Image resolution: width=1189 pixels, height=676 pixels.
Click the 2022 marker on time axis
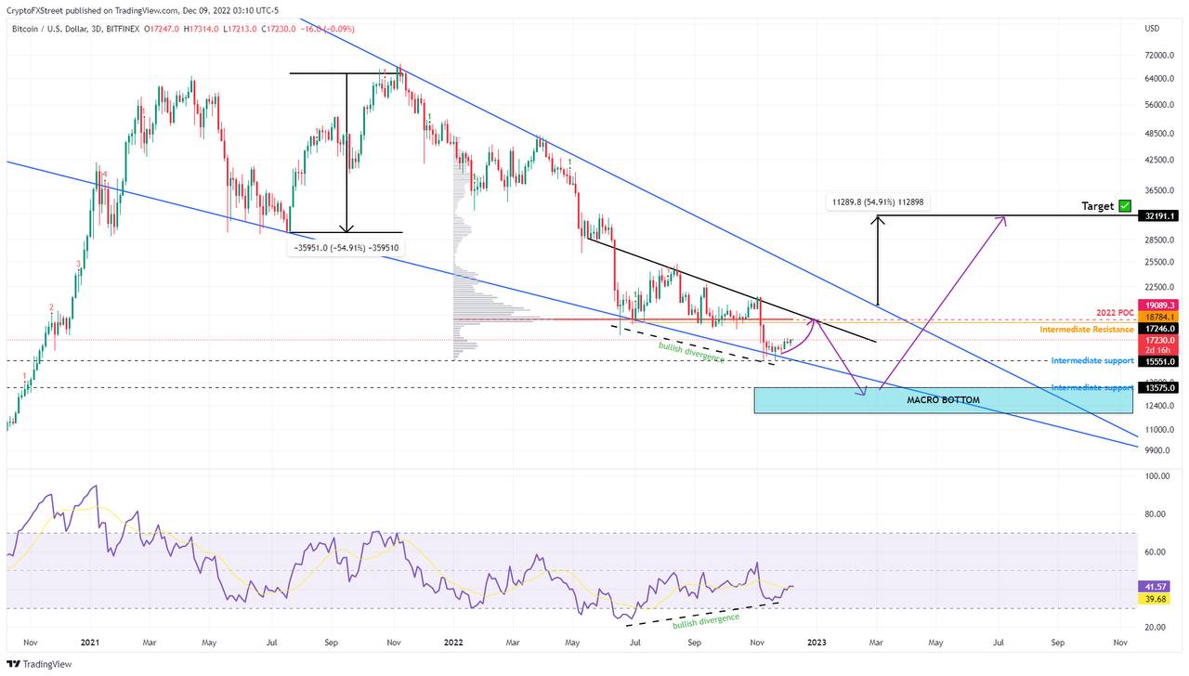pyautogui.click(x=454, y=642)
